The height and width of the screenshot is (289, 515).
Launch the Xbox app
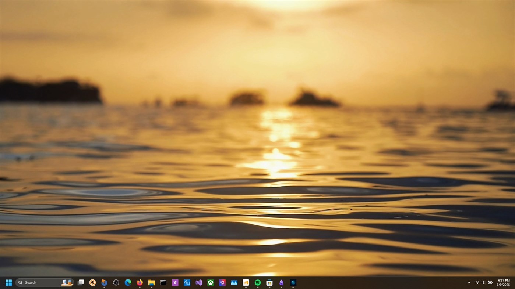click(x=211, y=282)
